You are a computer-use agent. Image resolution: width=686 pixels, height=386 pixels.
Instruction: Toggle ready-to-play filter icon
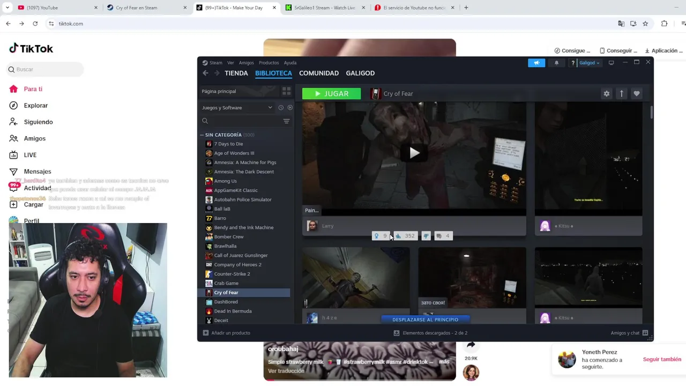pos(290,108)
